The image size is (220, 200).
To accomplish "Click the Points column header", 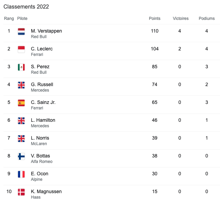I will pyautogui.click(x=155, y=19).
